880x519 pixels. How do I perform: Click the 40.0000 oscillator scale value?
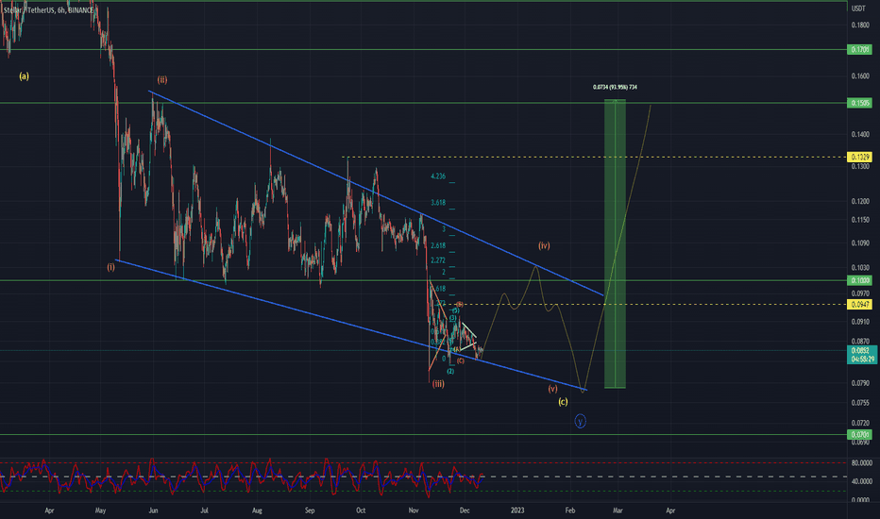(x=861, y=481)
